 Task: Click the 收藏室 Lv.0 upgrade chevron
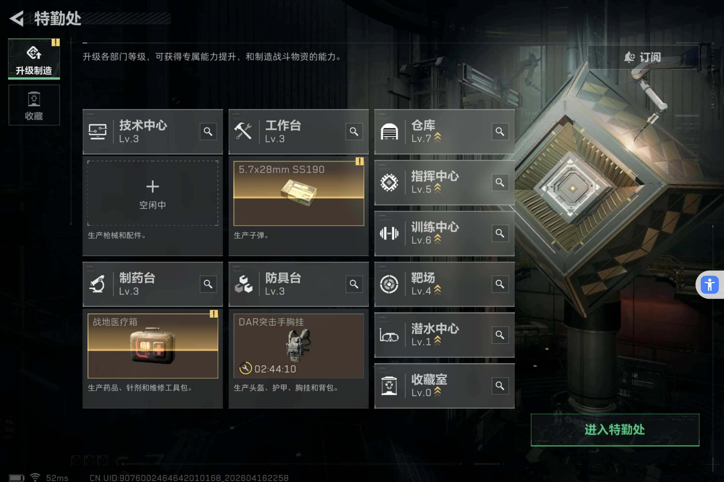coord(437,392)
